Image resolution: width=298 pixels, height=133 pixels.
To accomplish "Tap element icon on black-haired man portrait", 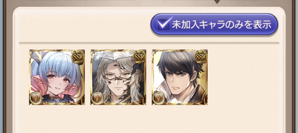I will [158, 98].
